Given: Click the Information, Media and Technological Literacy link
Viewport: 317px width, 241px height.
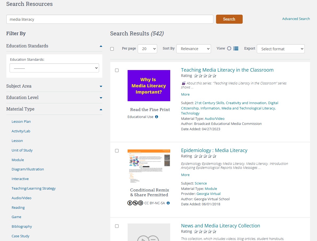Looking at the screenshot, I should pyautogui.click(x=238, y=108).
